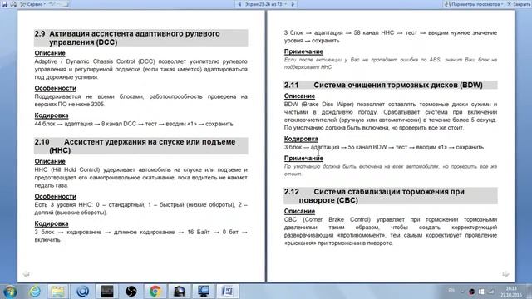
Task: Click 'Примечание' subheading under section 2.11
Action: pos(303,158)
